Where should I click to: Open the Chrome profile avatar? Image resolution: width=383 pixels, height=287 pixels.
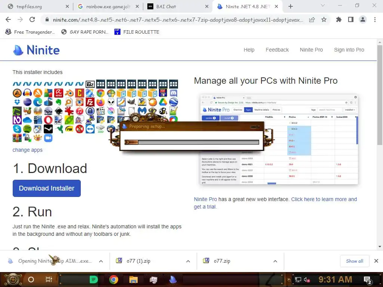pyautogui.click(x=363, y=19)
